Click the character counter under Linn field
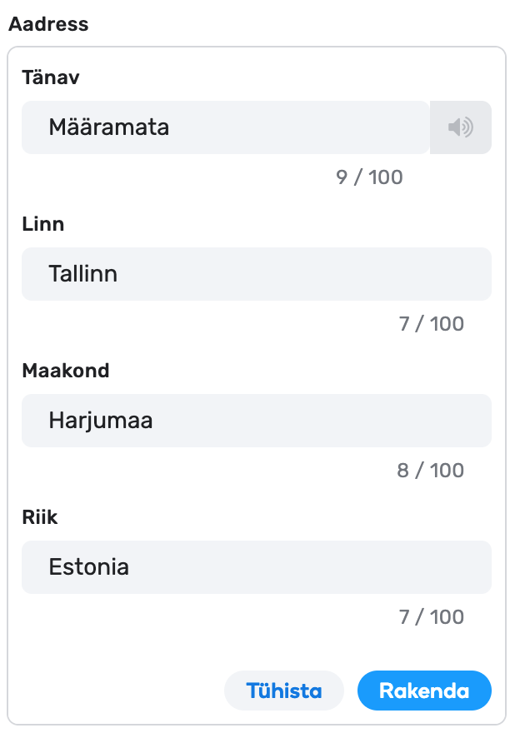Screen dimensions: 515x738 click(x=431, y=323)
